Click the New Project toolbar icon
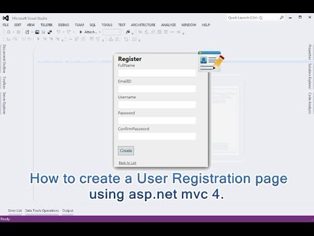 pyautogui.click(x=27, y=32)
